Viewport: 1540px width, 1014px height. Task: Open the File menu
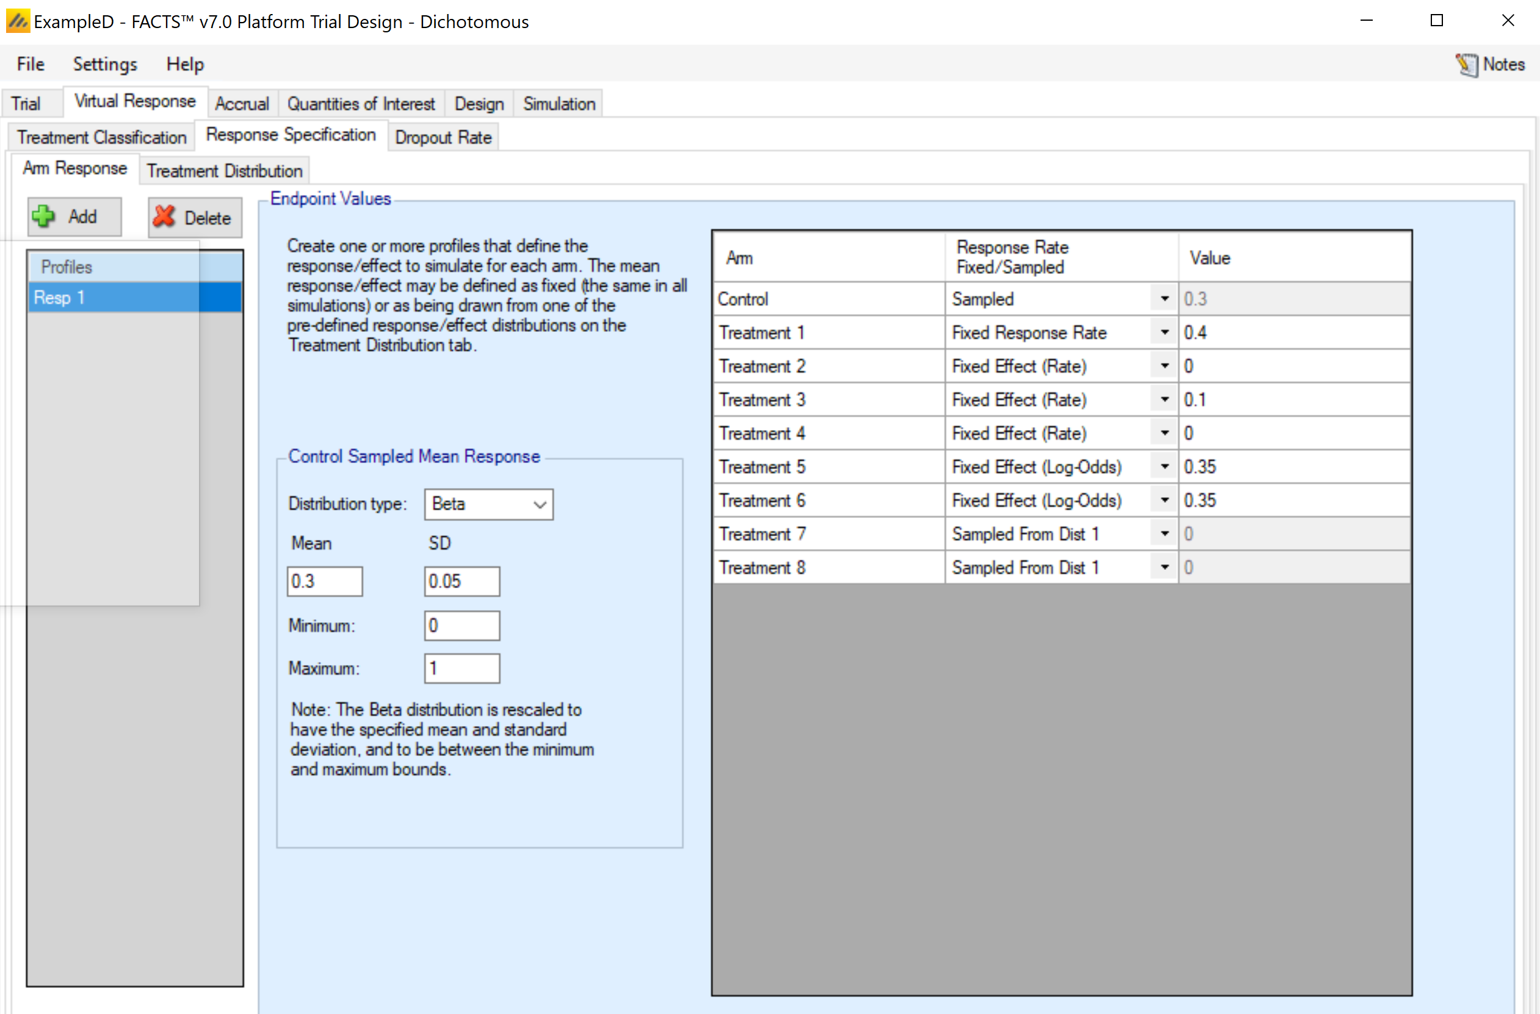(31, 64)
